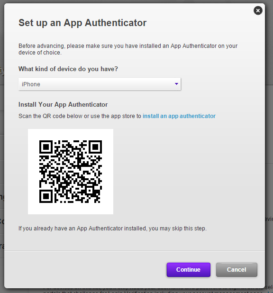
Task: Click the 'Set up an App Authenticator' heading
Action: point(82,23)
